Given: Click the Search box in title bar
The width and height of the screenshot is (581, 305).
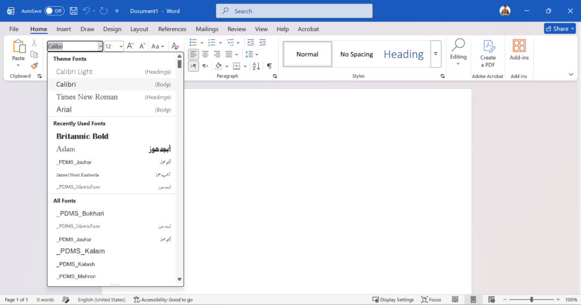Looking at the screenshot, I should (294, 11).
